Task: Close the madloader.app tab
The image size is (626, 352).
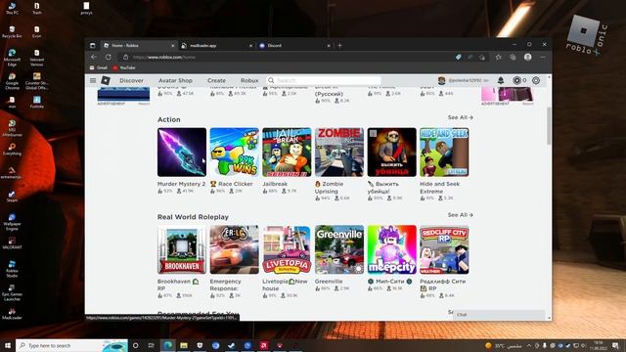Action: point(250,46)
